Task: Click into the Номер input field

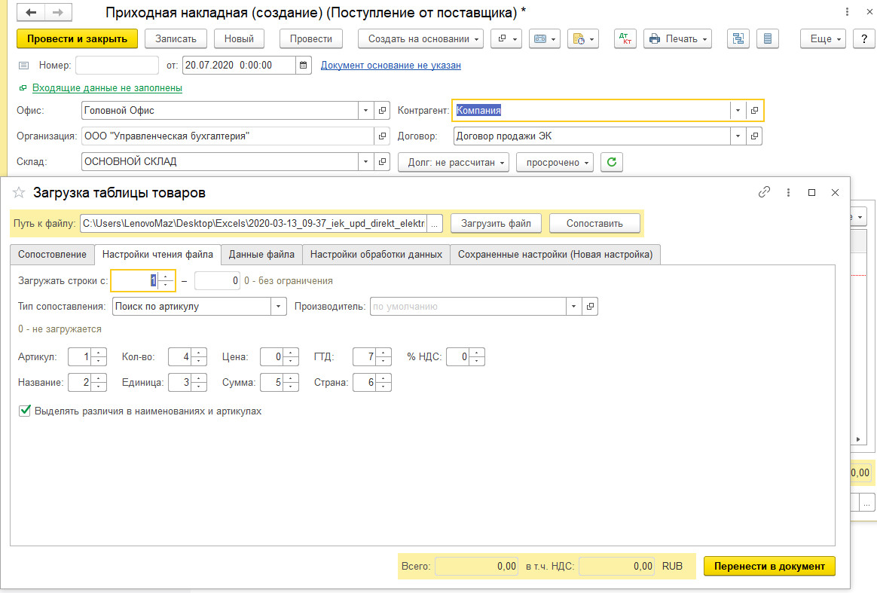Action: pyautogui.click(x=117, y=66)
